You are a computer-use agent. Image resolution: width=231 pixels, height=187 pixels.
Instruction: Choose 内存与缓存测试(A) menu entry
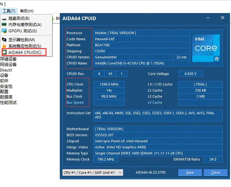pos(26,25)
